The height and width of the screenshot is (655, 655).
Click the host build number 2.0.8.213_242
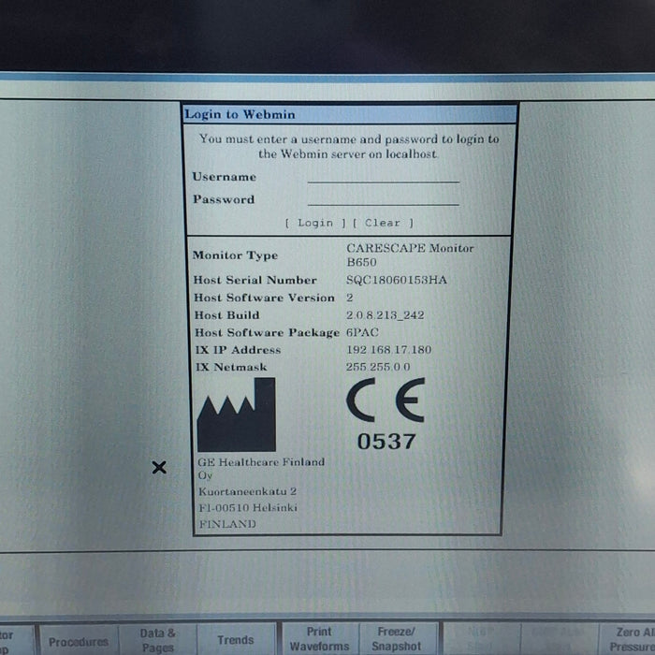[x=385, y=315]
